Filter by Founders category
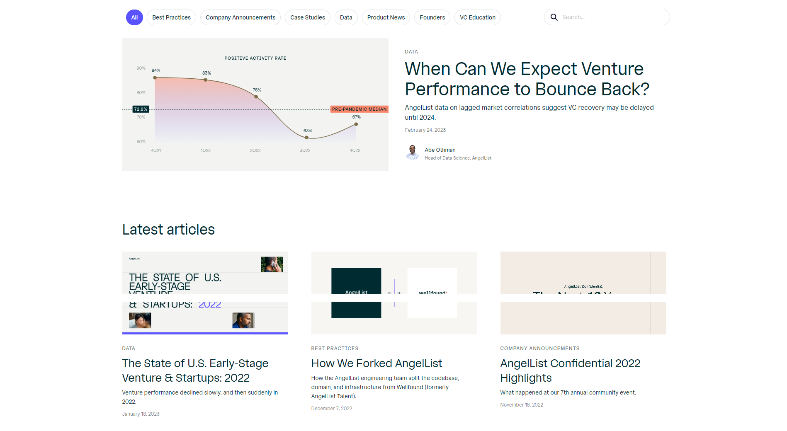787x431 pixels. (432, 17)
